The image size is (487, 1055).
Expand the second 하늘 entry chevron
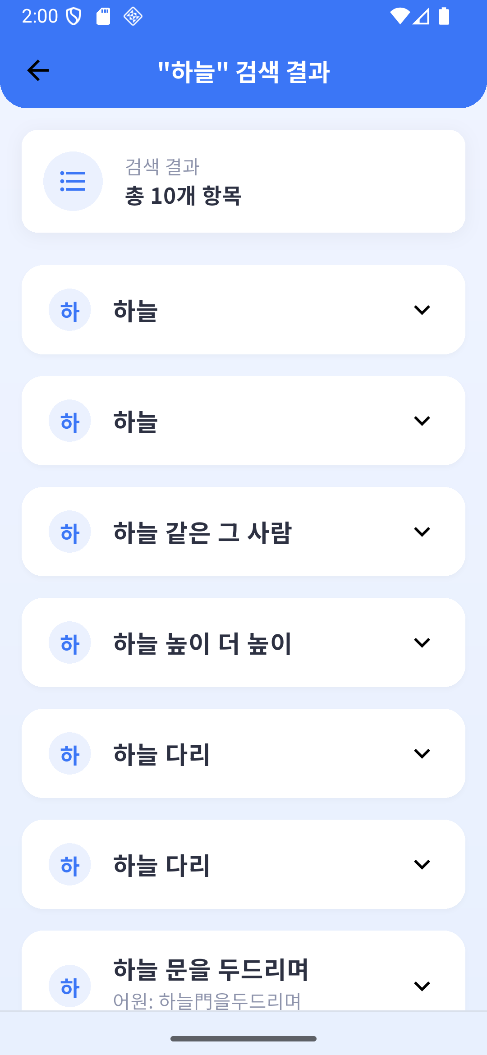(x=422, y=421)
